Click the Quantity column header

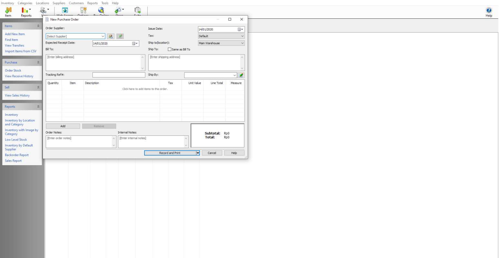coord(53,83)
